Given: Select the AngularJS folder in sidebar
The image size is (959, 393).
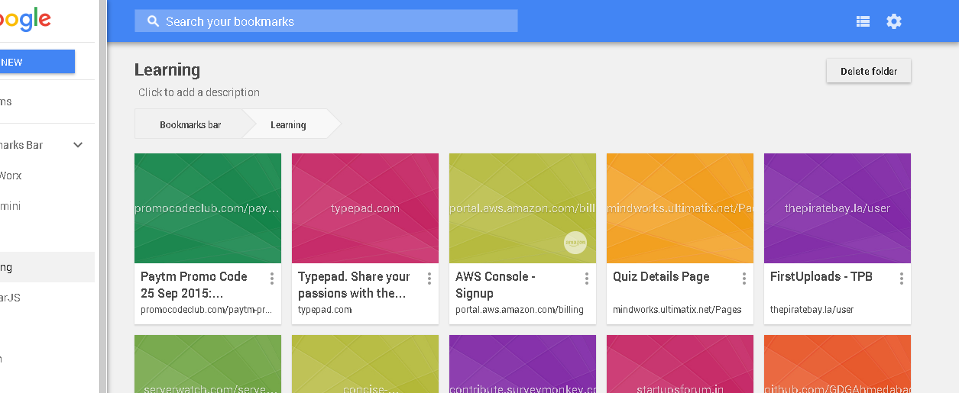Looking at the screenshot, I should point(47,298).
